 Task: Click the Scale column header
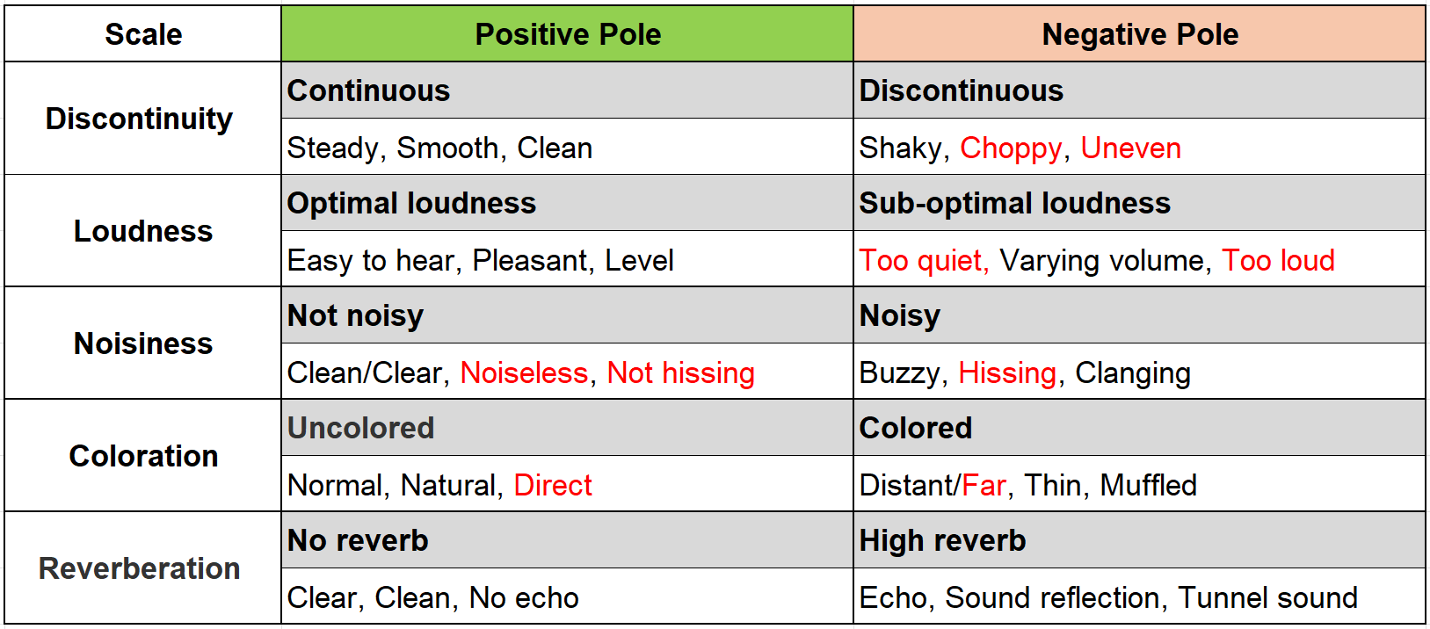pos(143,34)
